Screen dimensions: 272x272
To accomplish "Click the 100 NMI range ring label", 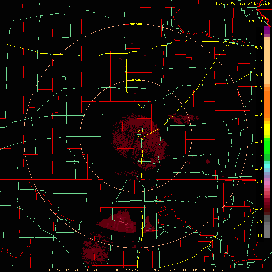I will tap(136, 24).
